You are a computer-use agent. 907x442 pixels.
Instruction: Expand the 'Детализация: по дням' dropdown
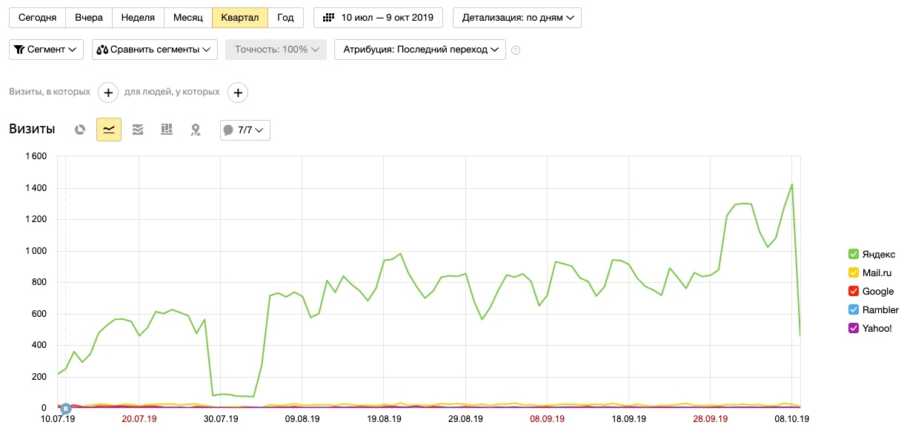coord(516,18)
